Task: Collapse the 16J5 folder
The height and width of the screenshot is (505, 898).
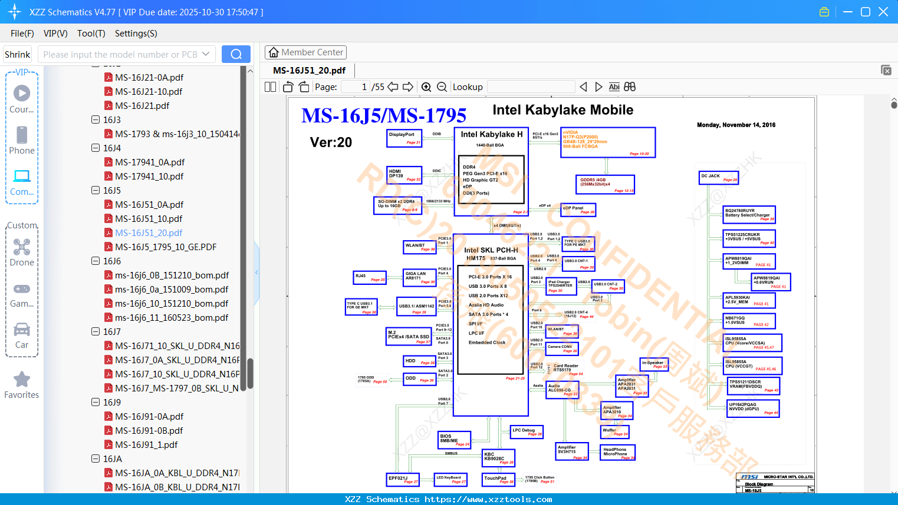Action: 96,190
